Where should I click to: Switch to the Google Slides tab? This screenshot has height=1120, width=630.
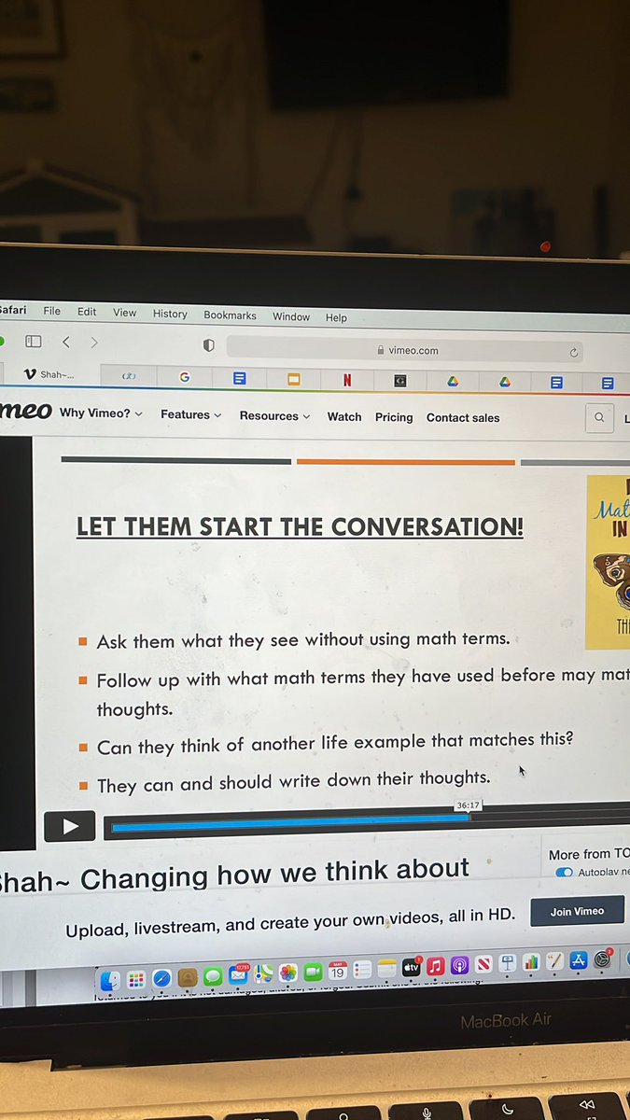click(x=293, y=379)
